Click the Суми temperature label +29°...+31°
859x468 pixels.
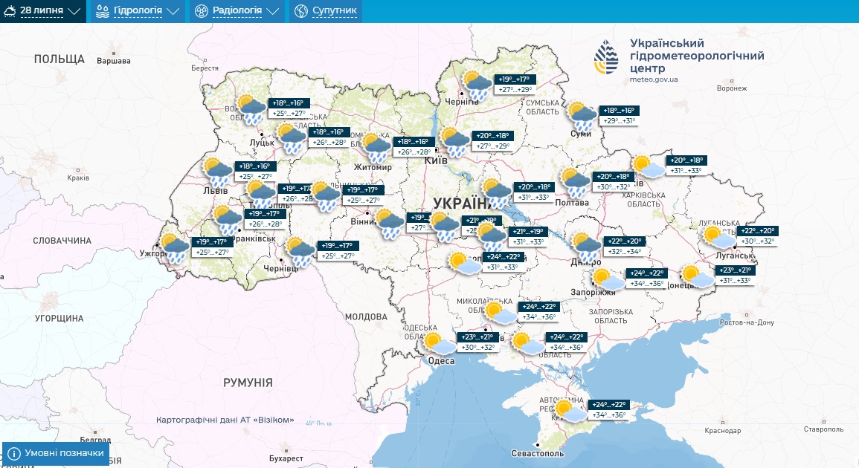pyautogui.click(x=620, y=120)
